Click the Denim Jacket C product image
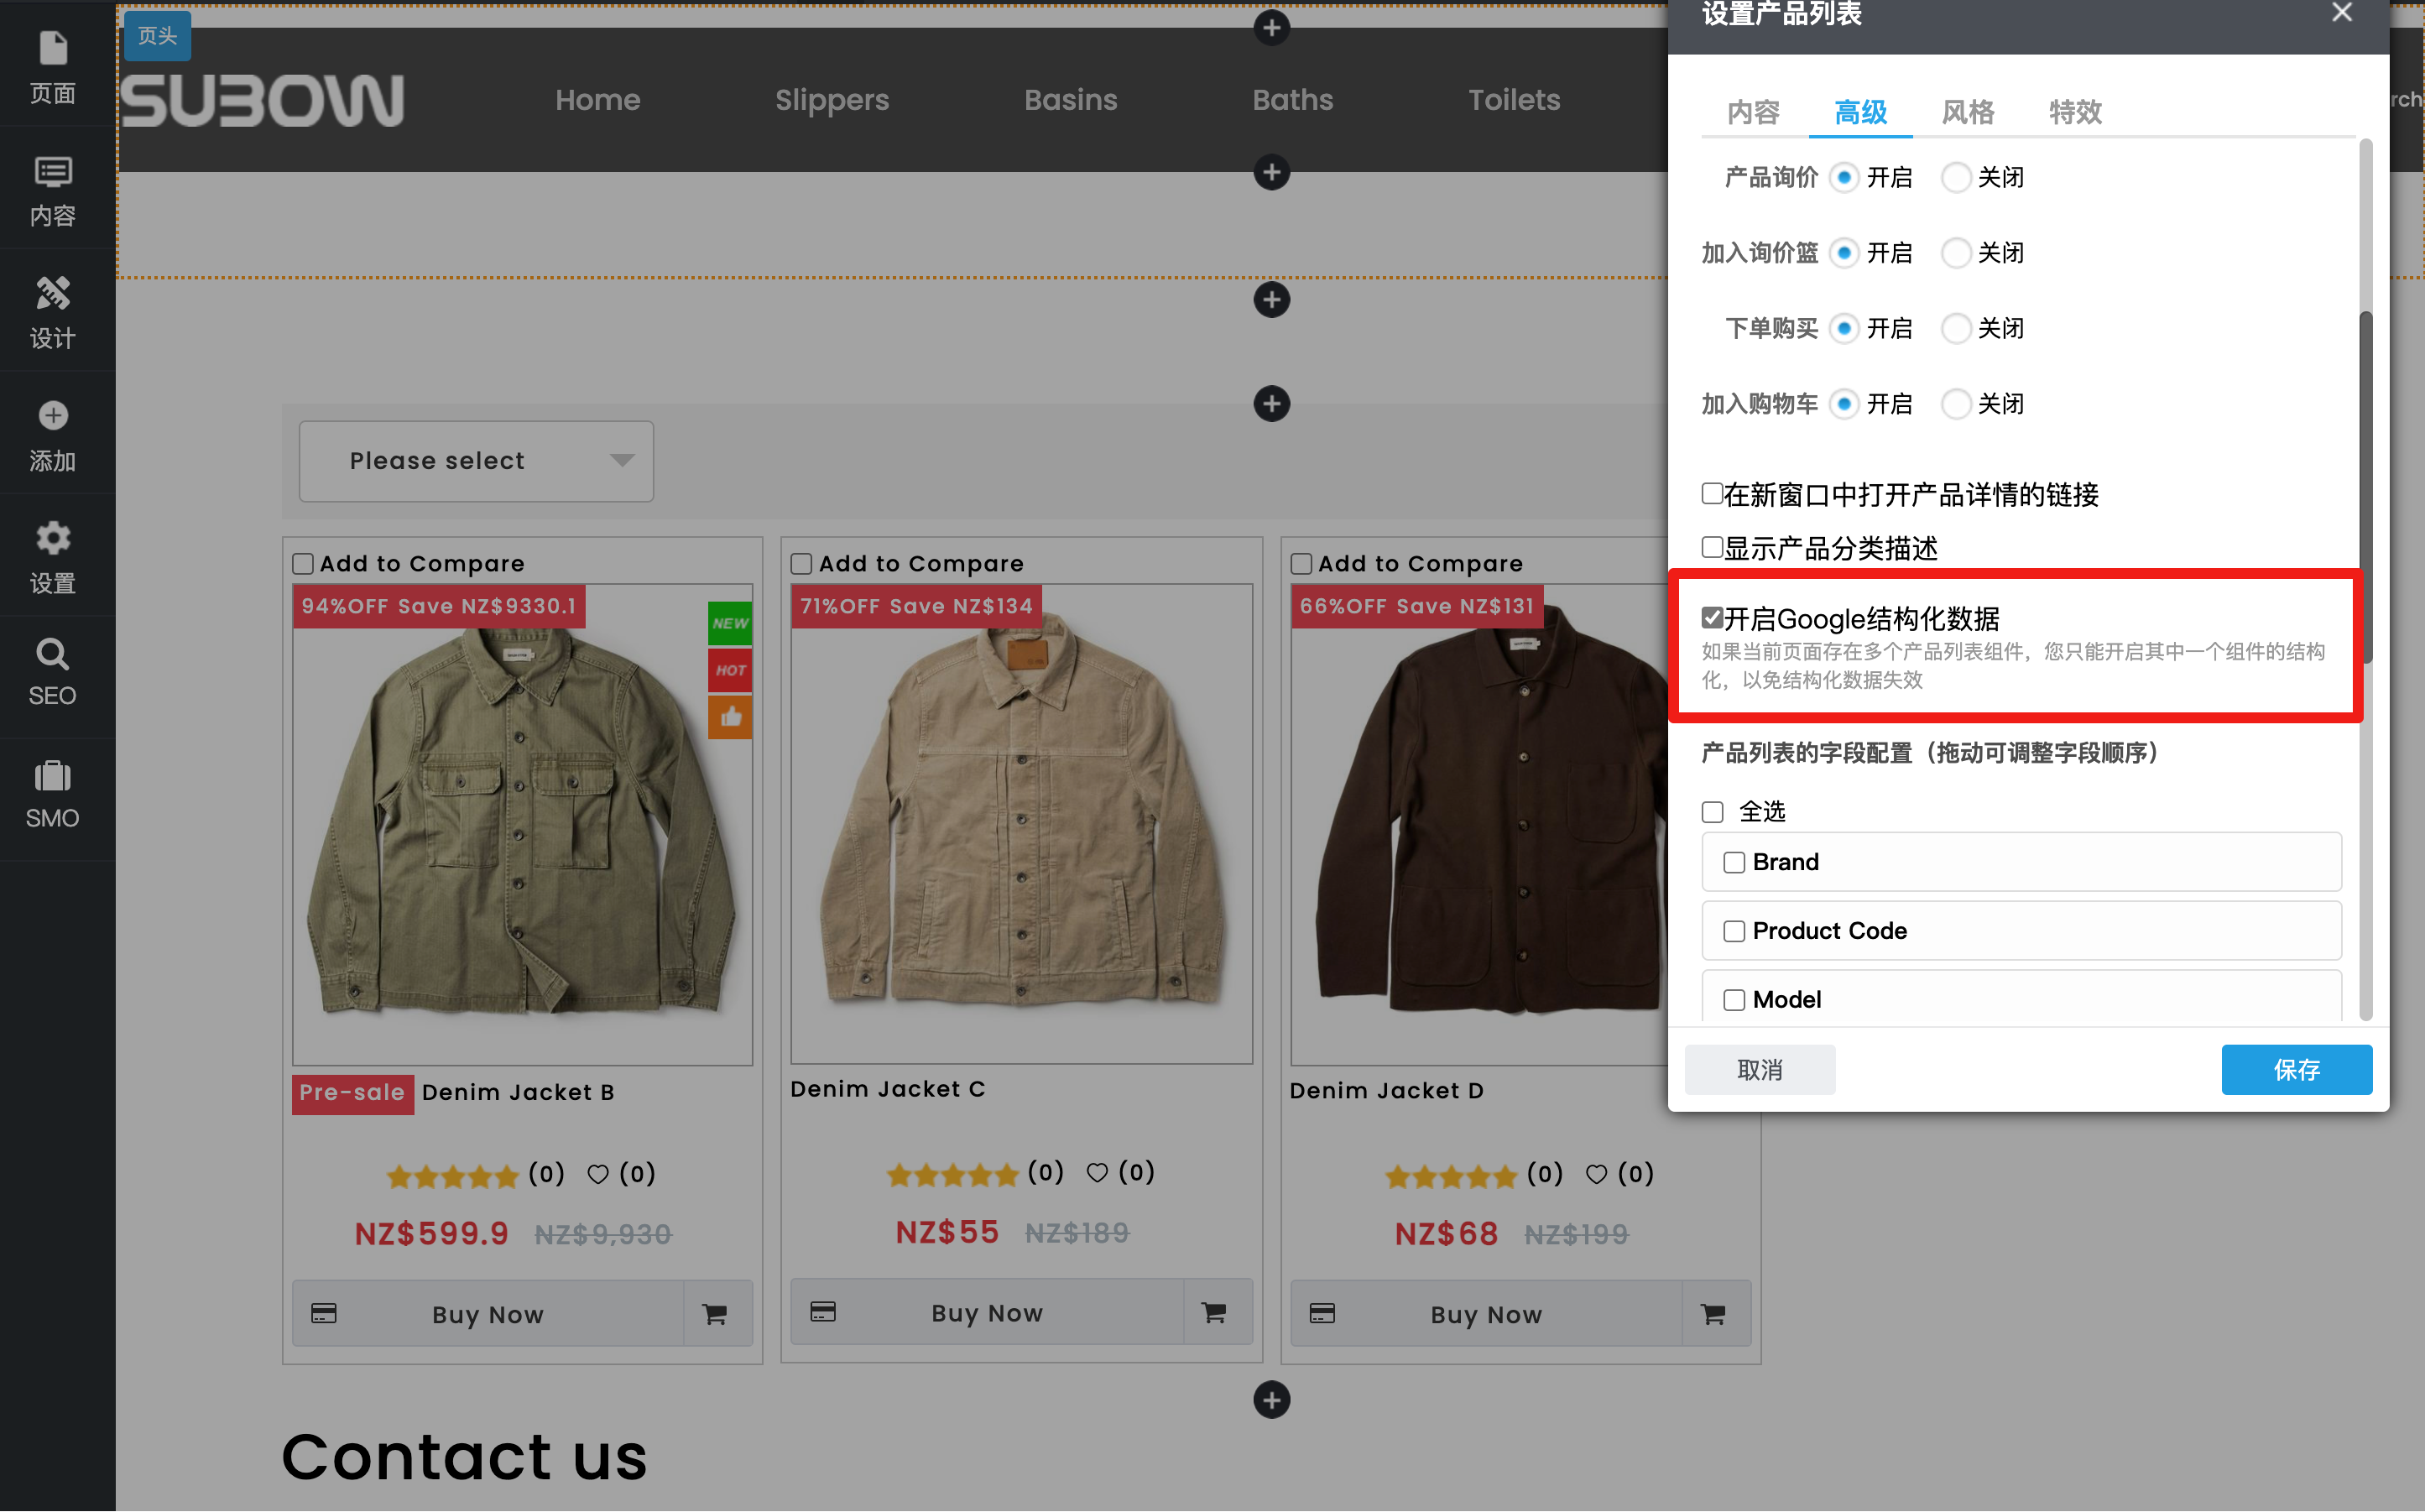 pos(1021,825)
